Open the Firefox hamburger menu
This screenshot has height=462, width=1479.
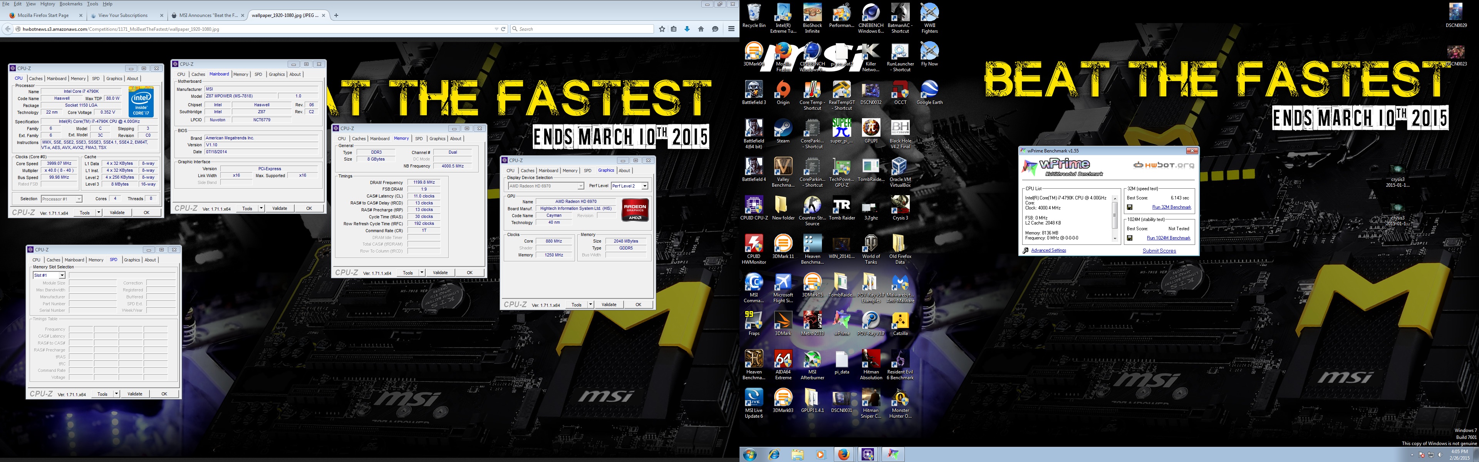[x=731, y=29]
